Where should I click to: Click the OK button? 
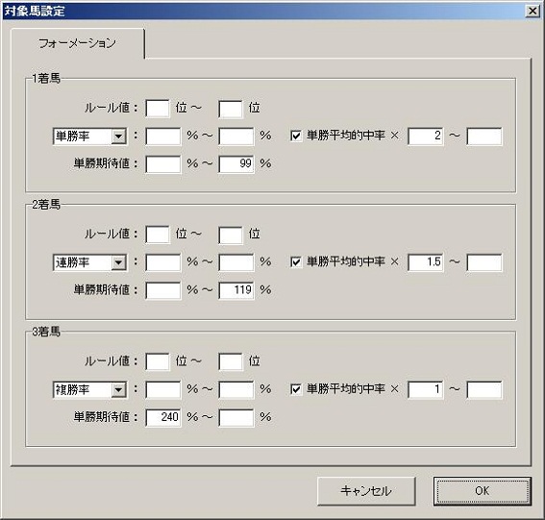483,491
